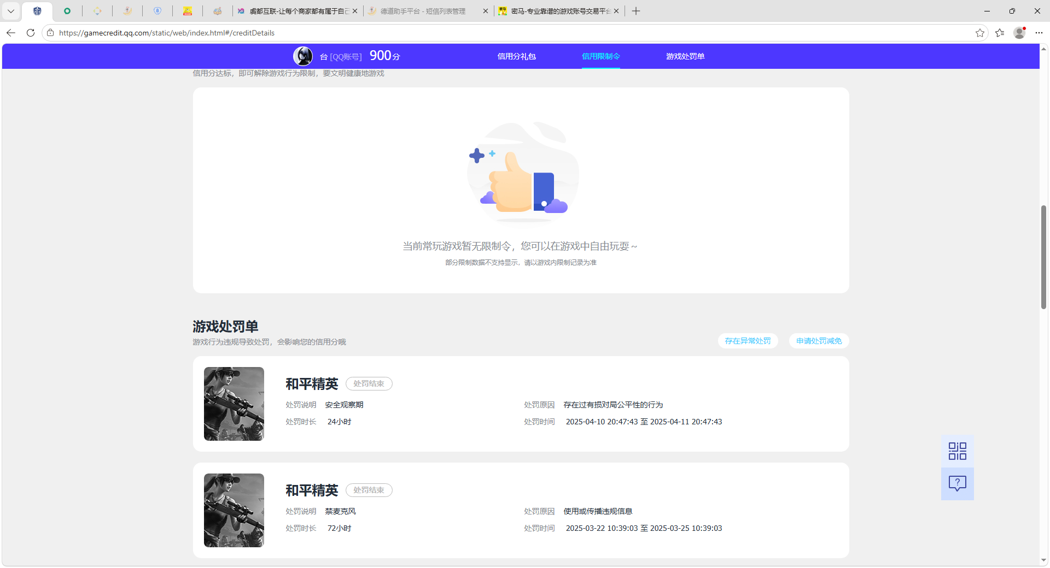The height and width of the screenshot is (568, 1050).
Task: Open a new browser tab
Action: 636,11
